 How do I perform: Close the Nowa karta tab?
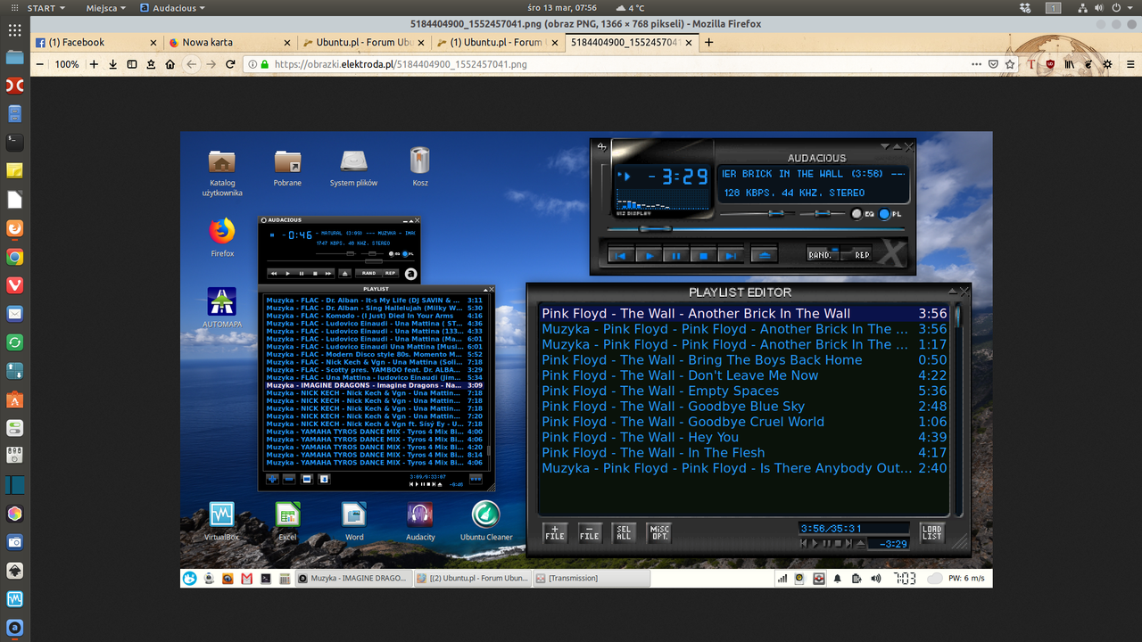(x=286, y=42)
